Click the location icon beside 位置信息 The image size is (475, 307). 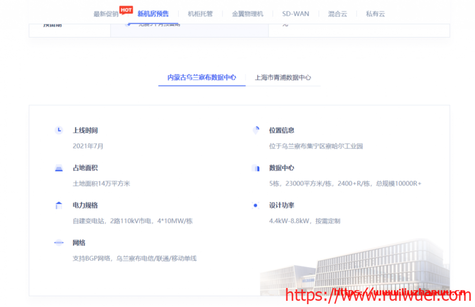coord(256,130)
